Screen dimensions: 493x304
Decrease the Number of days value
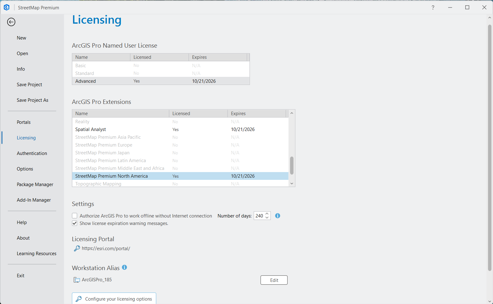click(x=267, y=217)
